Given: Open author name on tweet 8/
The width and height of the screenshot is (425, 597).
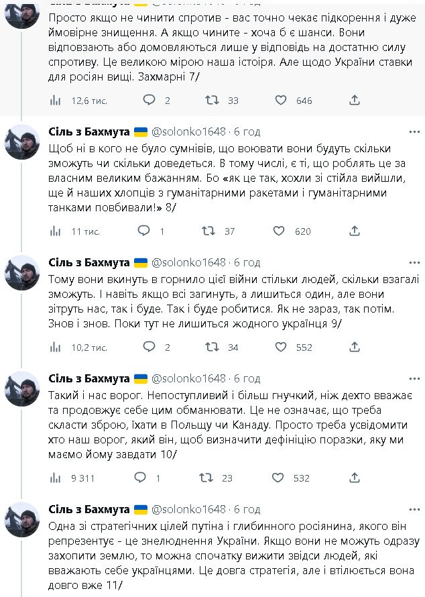Looking at the screenshot, I should point(89,131).
